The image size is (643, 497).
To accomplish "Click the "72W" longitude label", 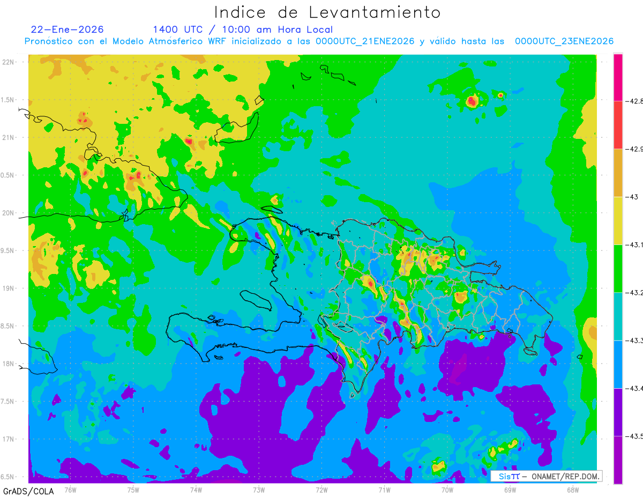I will click(322, 489).
